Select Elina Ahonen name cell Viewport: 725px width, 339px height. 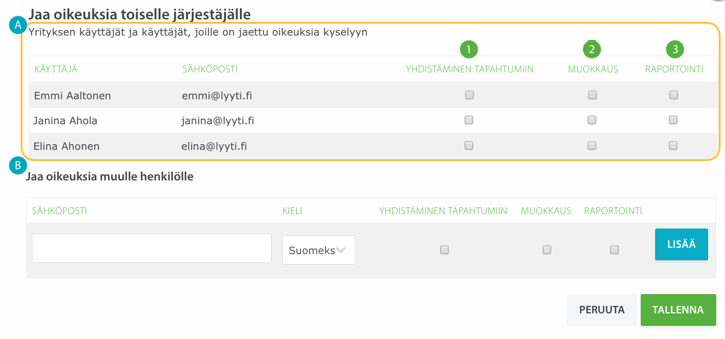[x=67, y=146]
